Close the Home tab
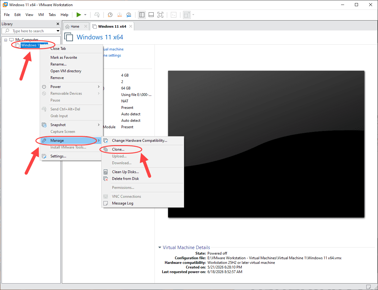Image resolution: width=378 pixels, height=290 pixels. pos(86,26)
